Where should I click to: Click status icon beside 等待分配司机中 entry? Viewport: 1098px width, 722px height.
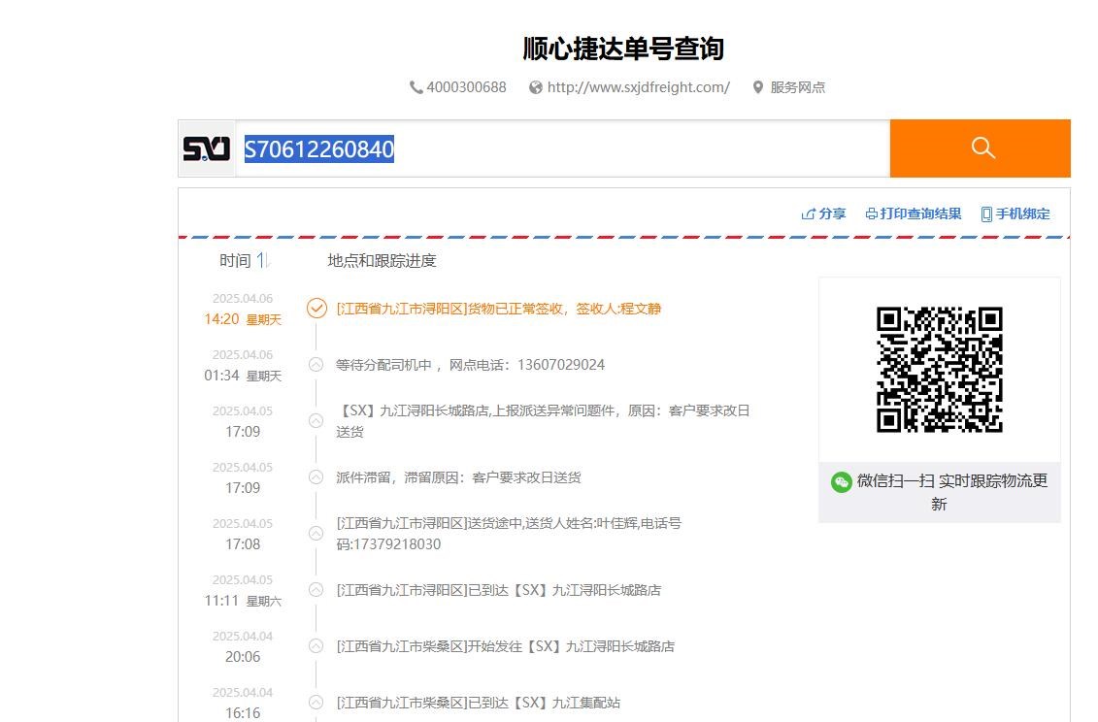click(316, 365)
